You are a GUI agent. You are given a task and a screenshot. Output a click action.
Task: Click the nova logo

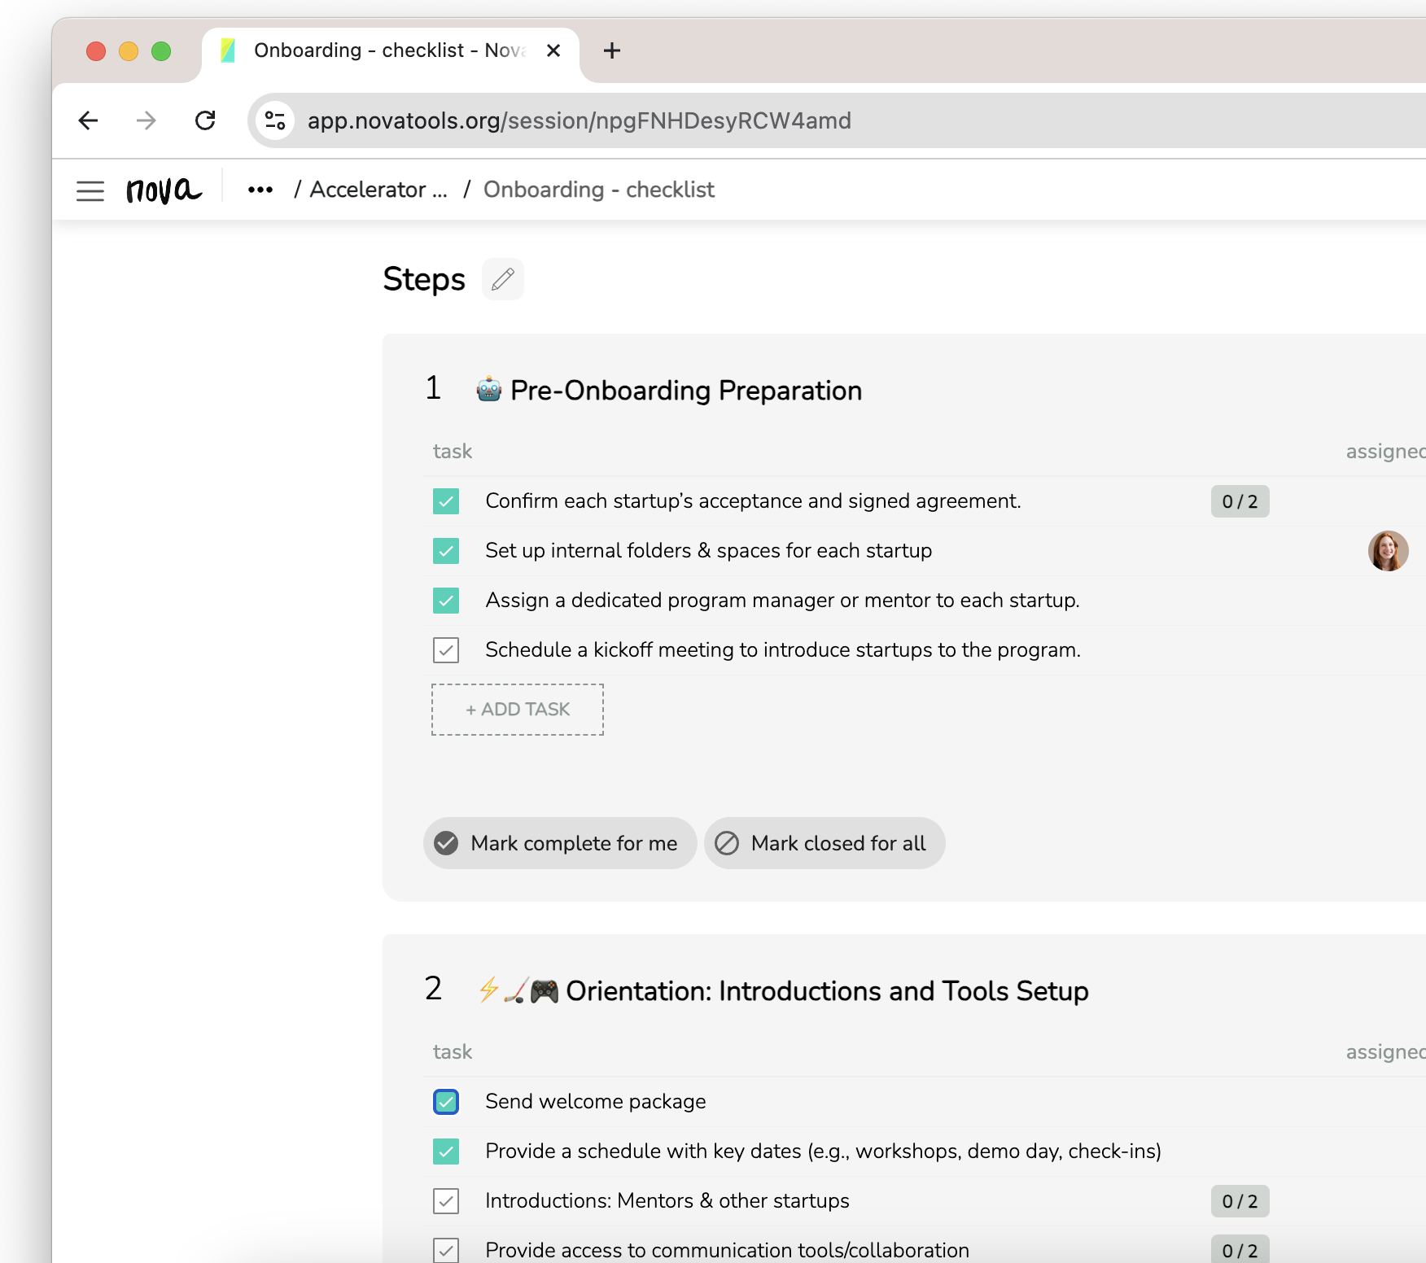click(164, 190)
